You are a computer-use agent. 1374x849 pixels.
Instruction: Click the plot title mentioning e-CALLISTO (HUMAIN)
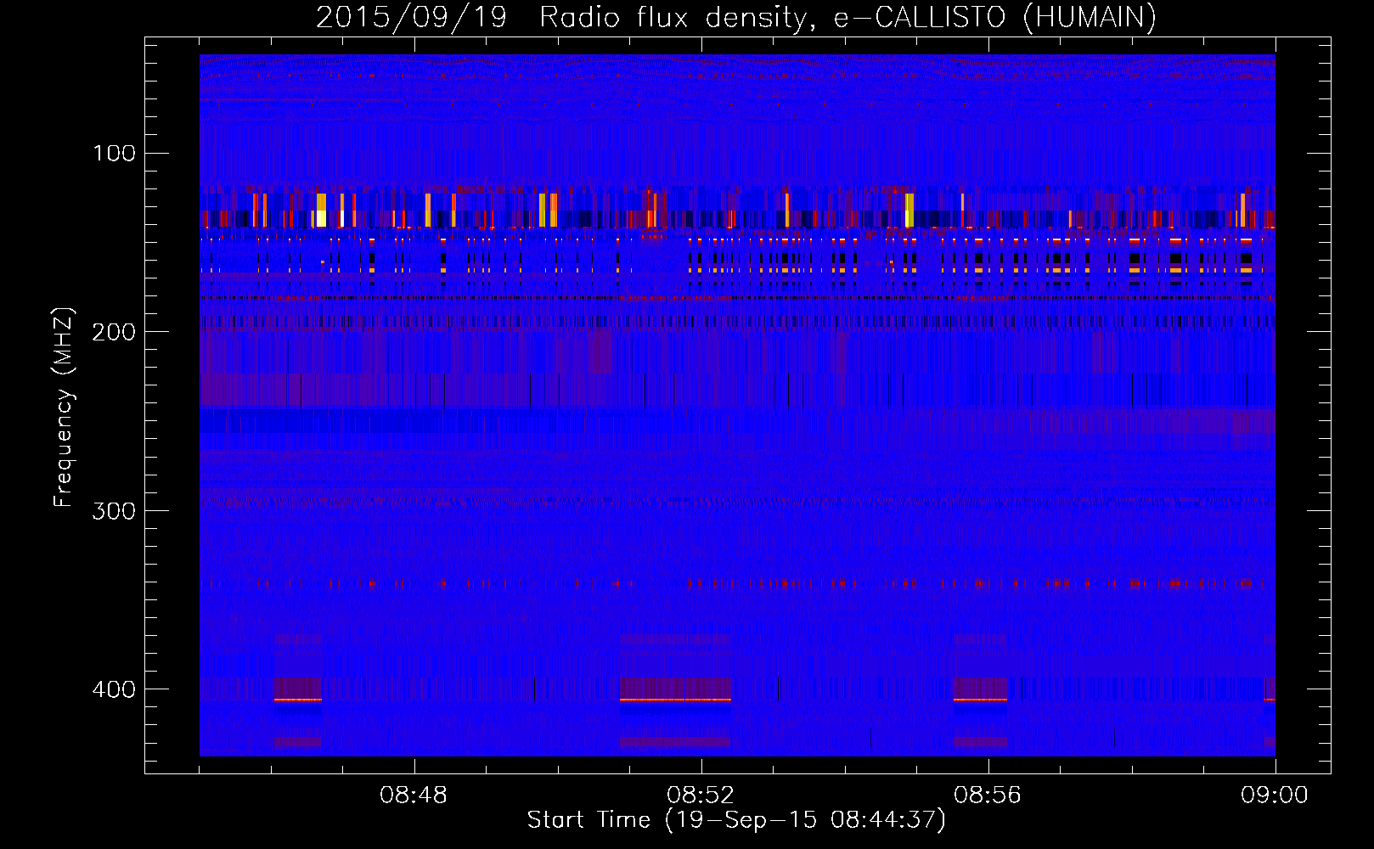tap(736, 18)
